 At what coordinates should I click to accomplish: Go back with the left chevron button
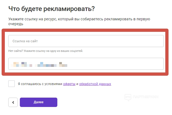pyautogui.click(x=13, y=102)
